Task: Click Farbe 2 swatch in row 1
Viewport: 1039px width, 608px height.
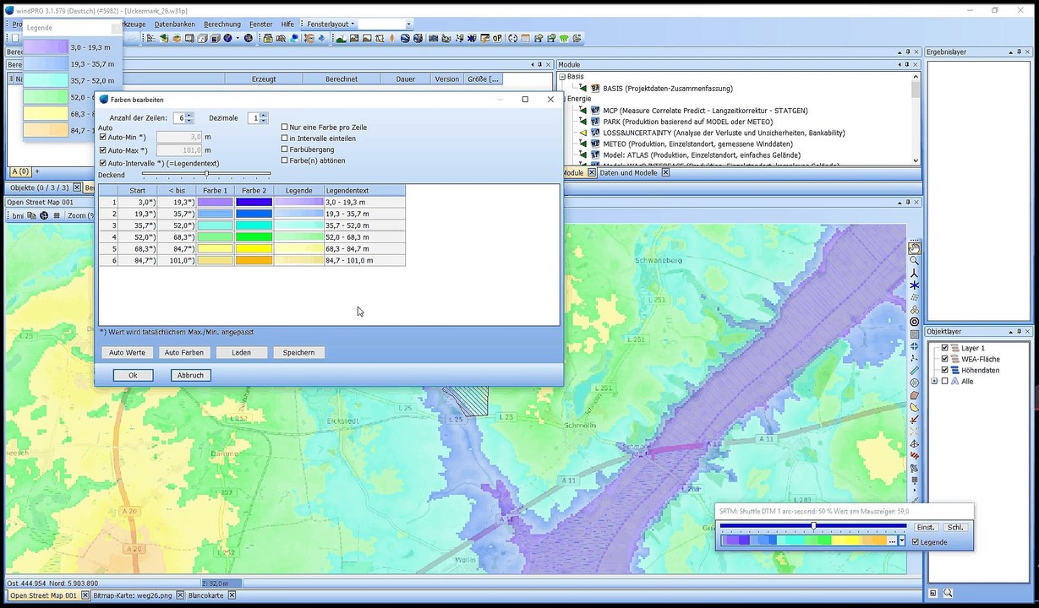Action: (254, 203)
